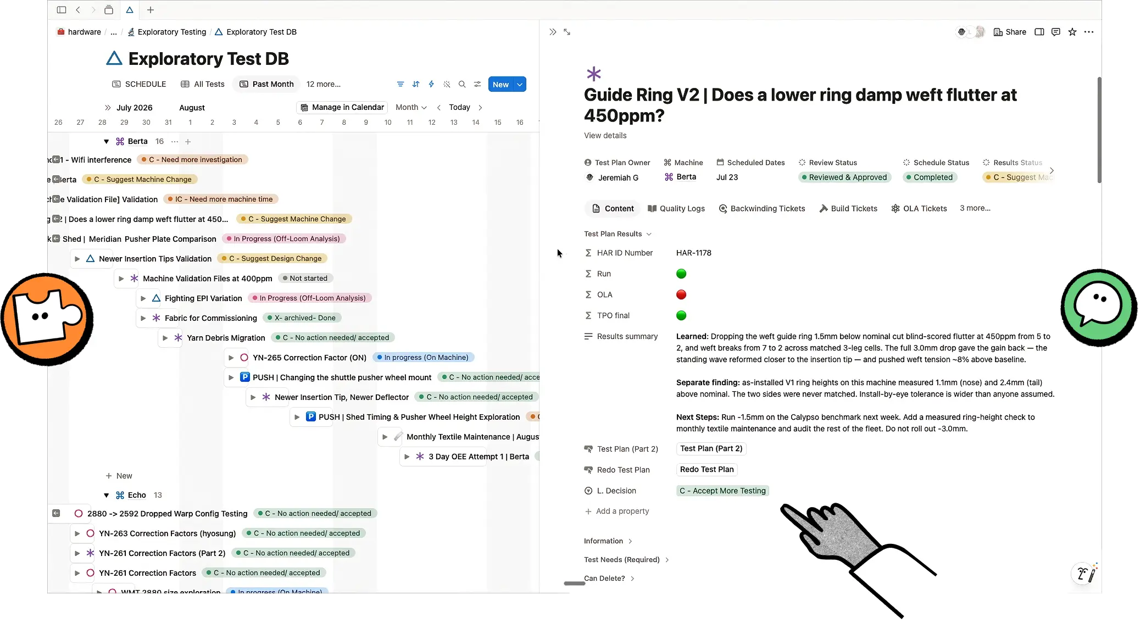Click the filter icon in database toolbar
Image resolution: width=1146 pixels, height=623 pixels.
point(400,84)
